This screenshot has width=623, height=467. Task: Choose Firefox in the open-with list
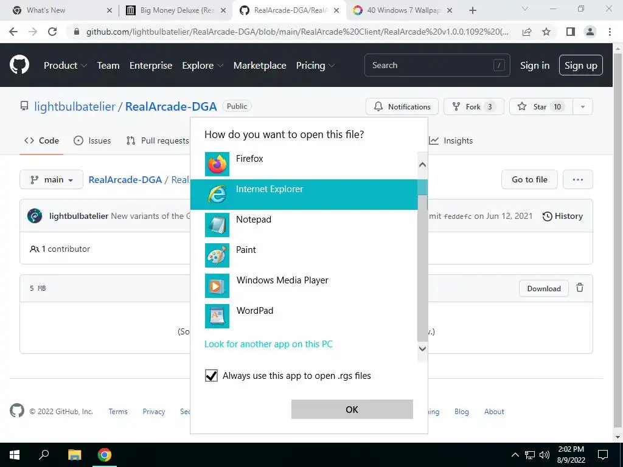click(304, 164)
